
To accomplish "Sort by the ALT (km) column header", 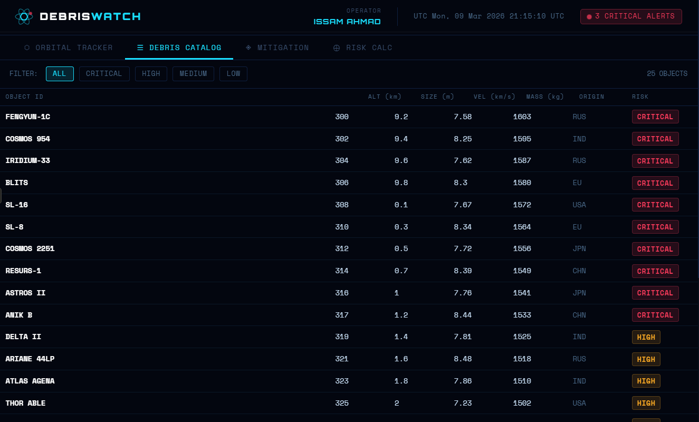I will 385,97.
